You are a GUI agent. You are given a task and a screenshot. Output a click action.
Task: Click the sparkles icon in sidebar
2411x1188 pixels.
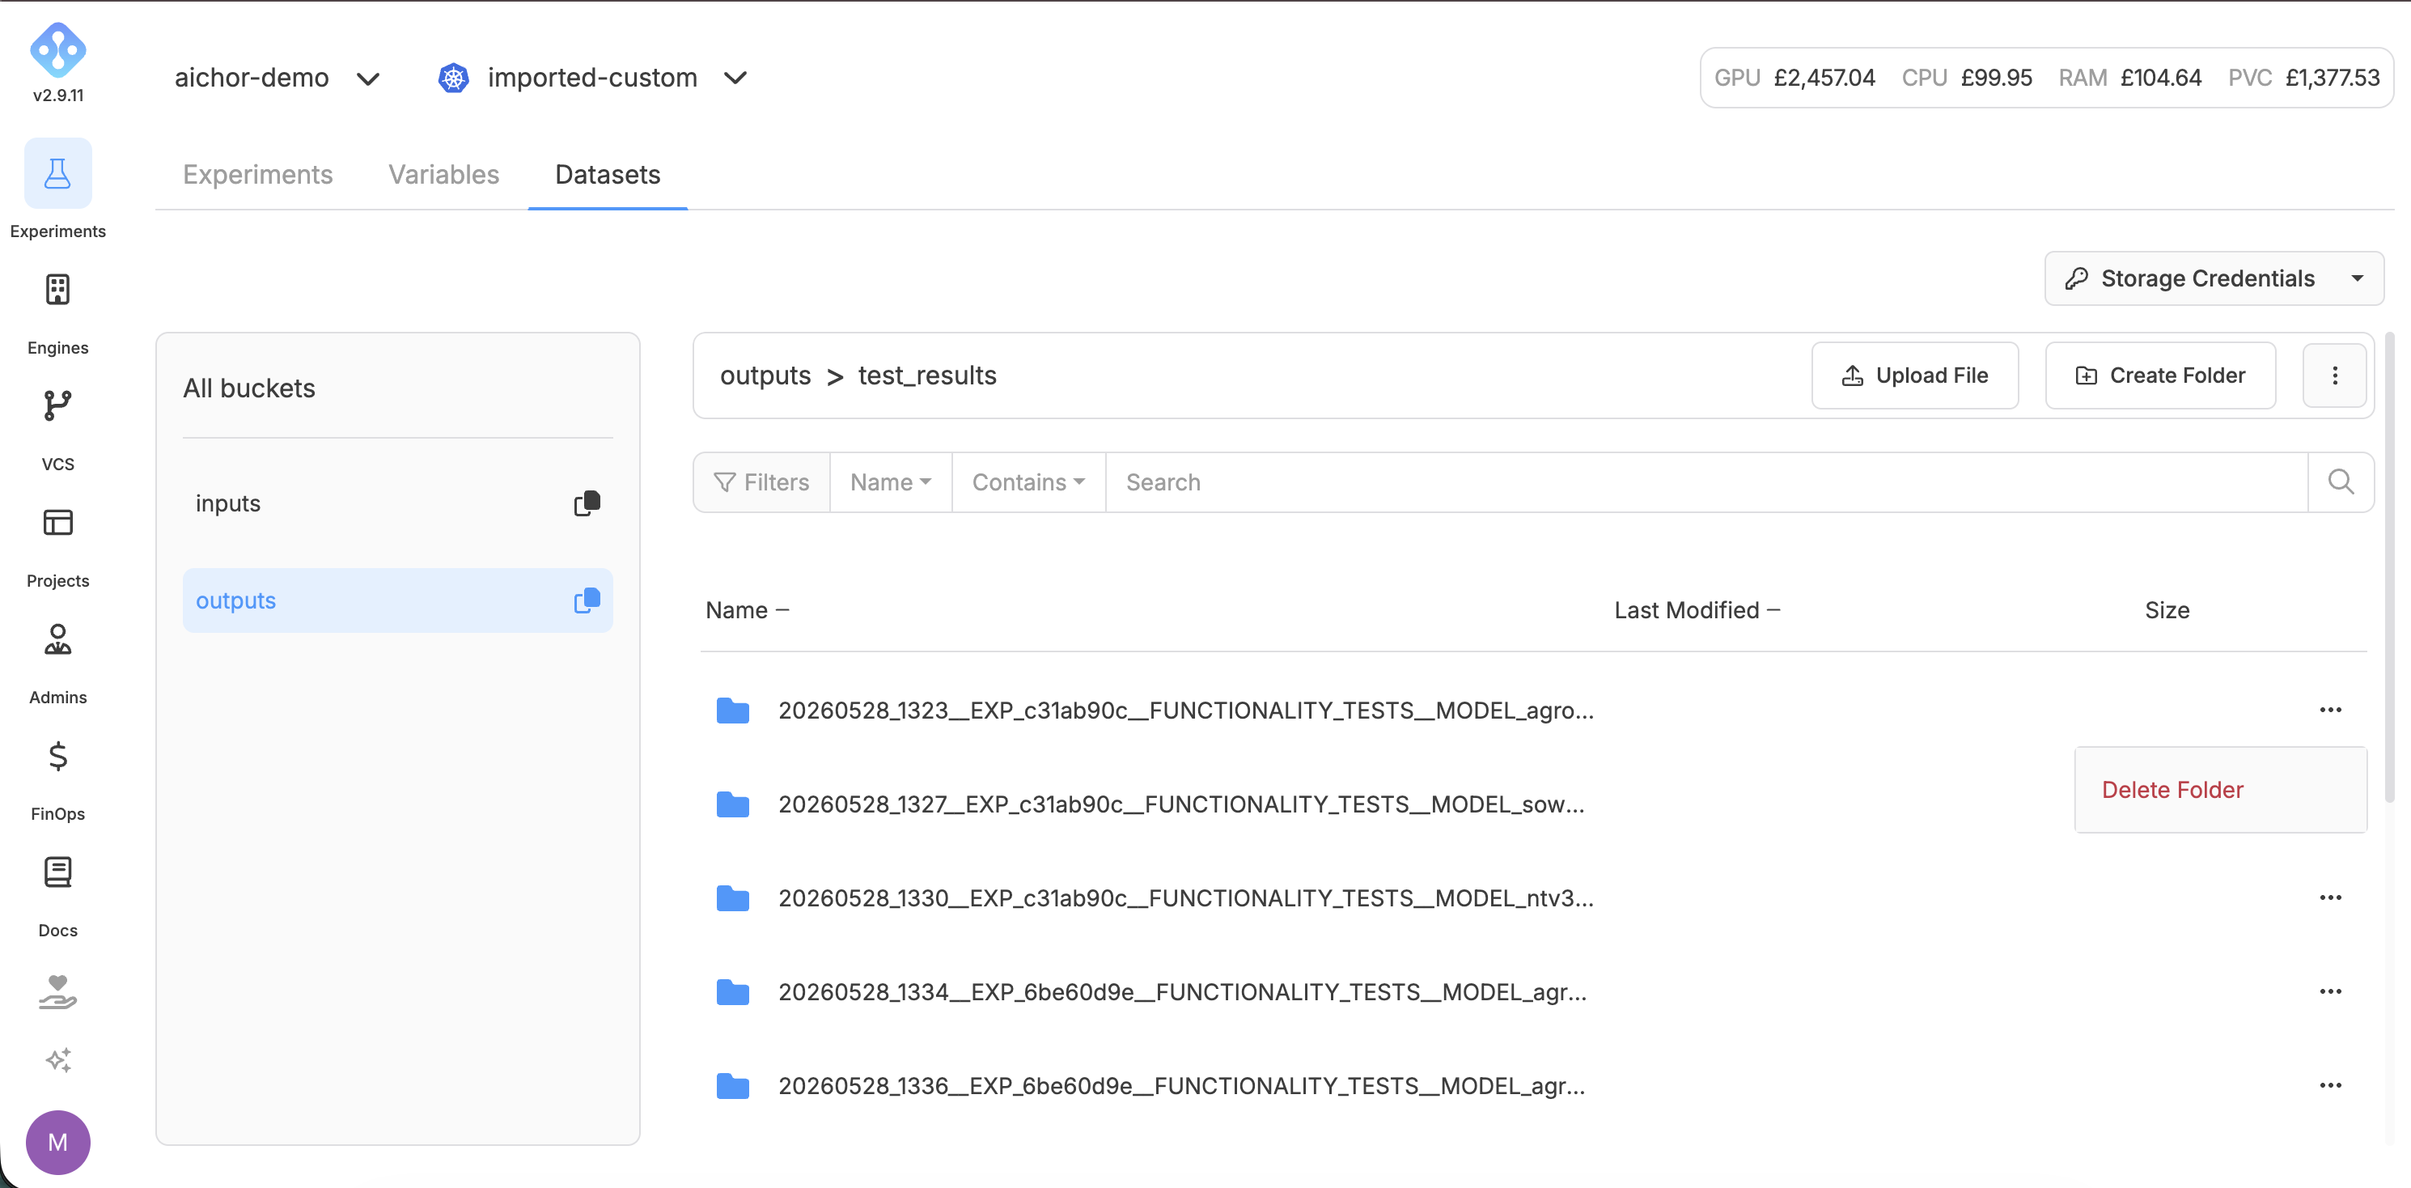(x=58, y=1060)
